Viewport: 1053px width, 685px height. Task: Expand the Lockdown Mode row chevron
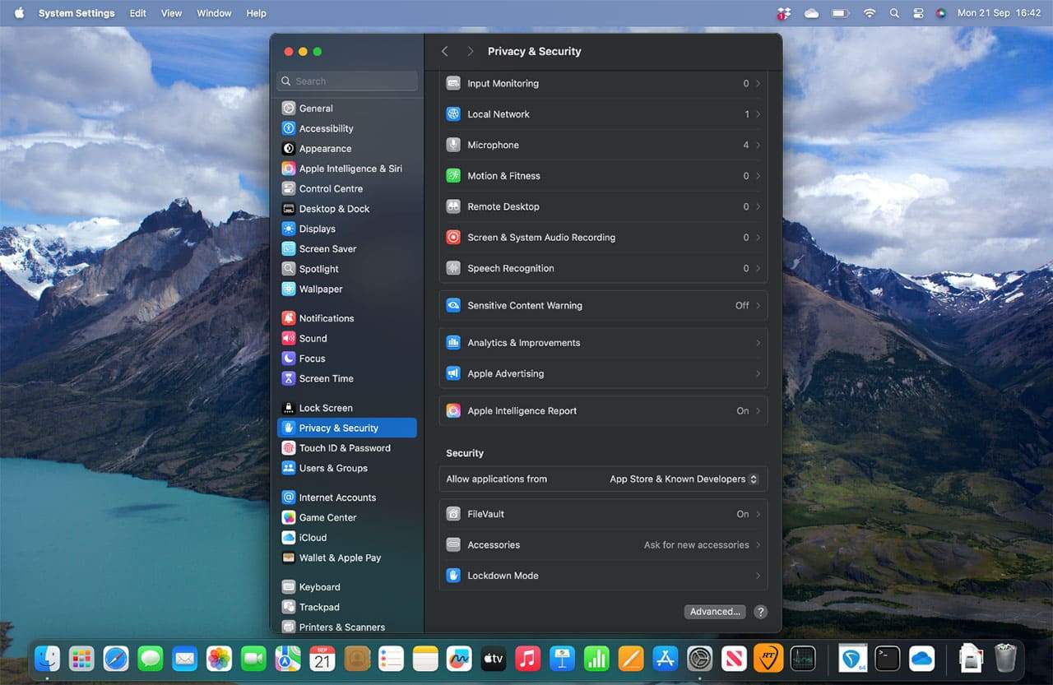(758, 576)
